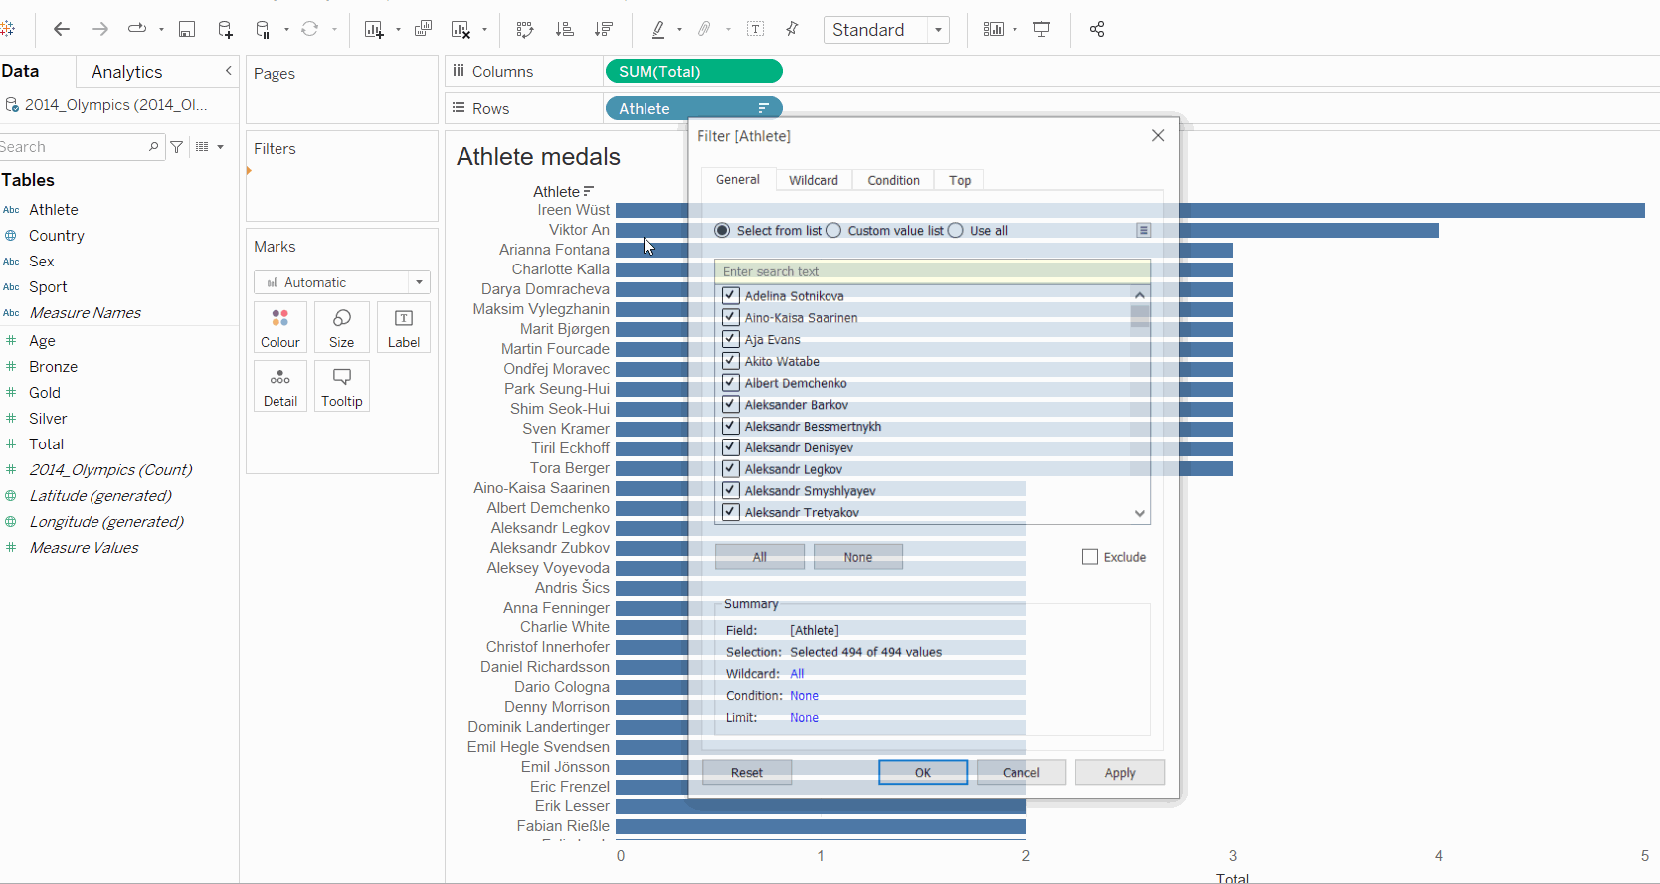The width and height of the screenshot is (1660, 884).
Task: Click the filter fields funnel icon
Action: pyautogui.click(x=177, y=147)
